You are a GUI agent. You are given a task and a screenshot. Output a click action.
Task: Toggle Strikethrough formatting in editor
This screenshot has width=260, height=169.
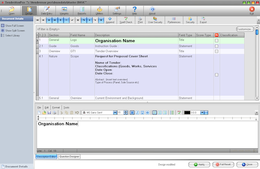[x=147, y=113]
